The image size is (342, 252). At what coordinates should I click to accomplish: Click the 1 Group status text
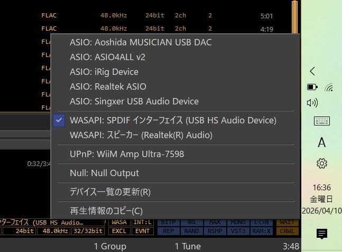click(x=110, y=246)
